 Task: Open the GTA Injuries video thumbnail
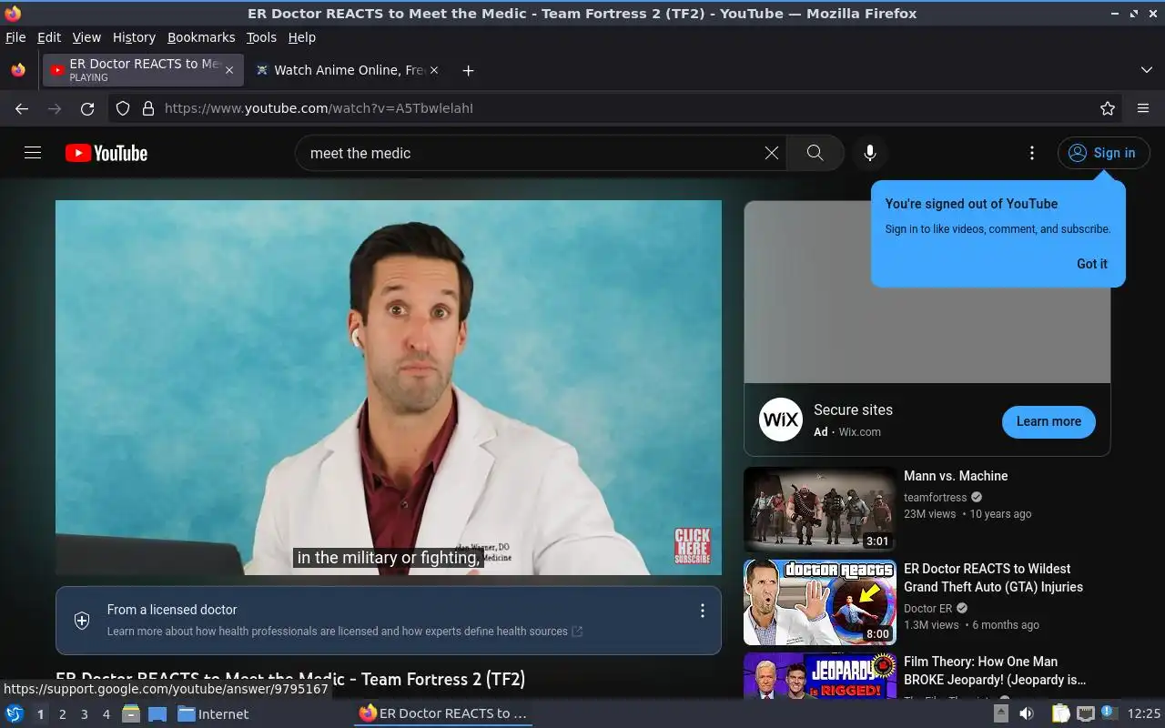[x=820, y=602]
